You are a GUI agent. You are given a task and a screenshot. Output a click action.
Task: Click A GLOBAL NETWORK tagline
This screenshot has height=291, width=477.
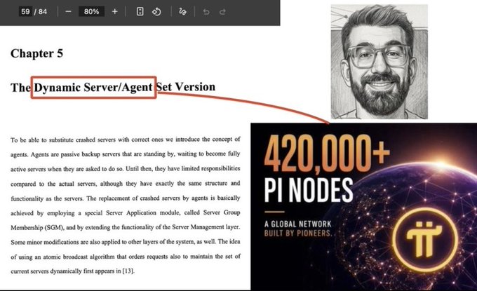pos(298,224)
